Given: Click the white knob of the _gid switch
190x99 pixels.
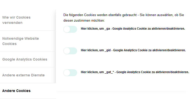Looking at the screenshot, I should [x=67, y=51].
